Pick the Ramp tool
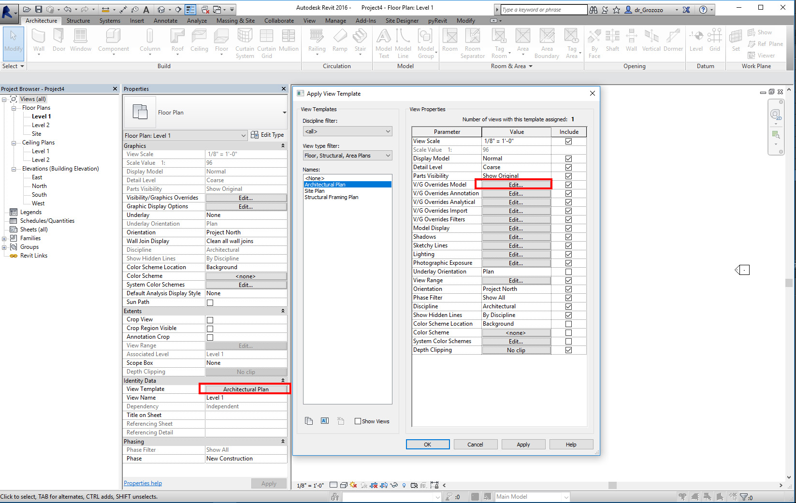Viewport: 796px width, 503px height. [x=340, y=40]
